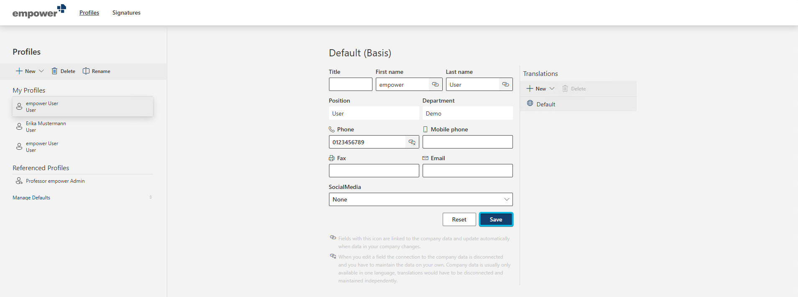Select the globe icon next to Default translation
Image resolution: width=798 pixels, height=297 pixels.
tap(530, 103)
